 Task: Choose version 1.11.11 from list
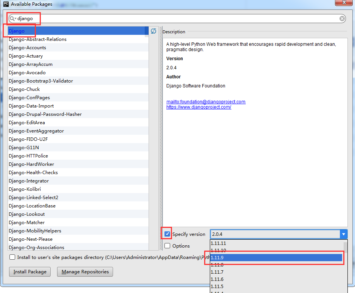[277, 243]
